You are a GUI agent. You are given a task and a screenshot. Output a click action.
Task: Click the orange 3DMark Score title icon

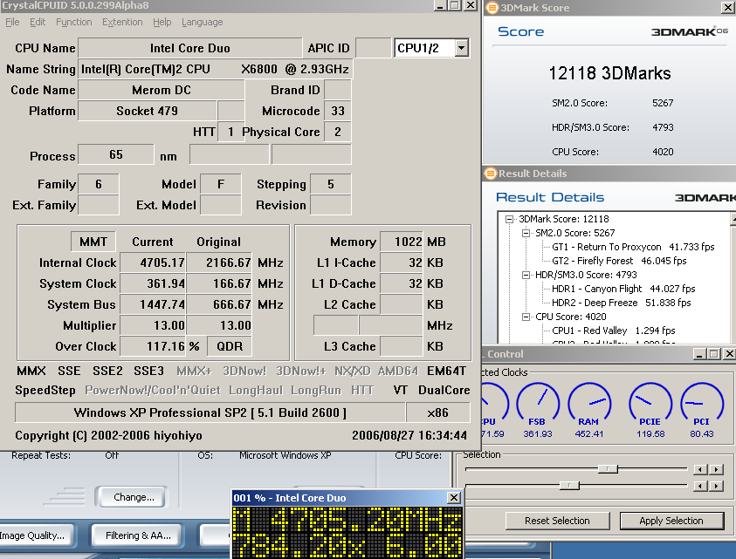click(x=492, y=8)
